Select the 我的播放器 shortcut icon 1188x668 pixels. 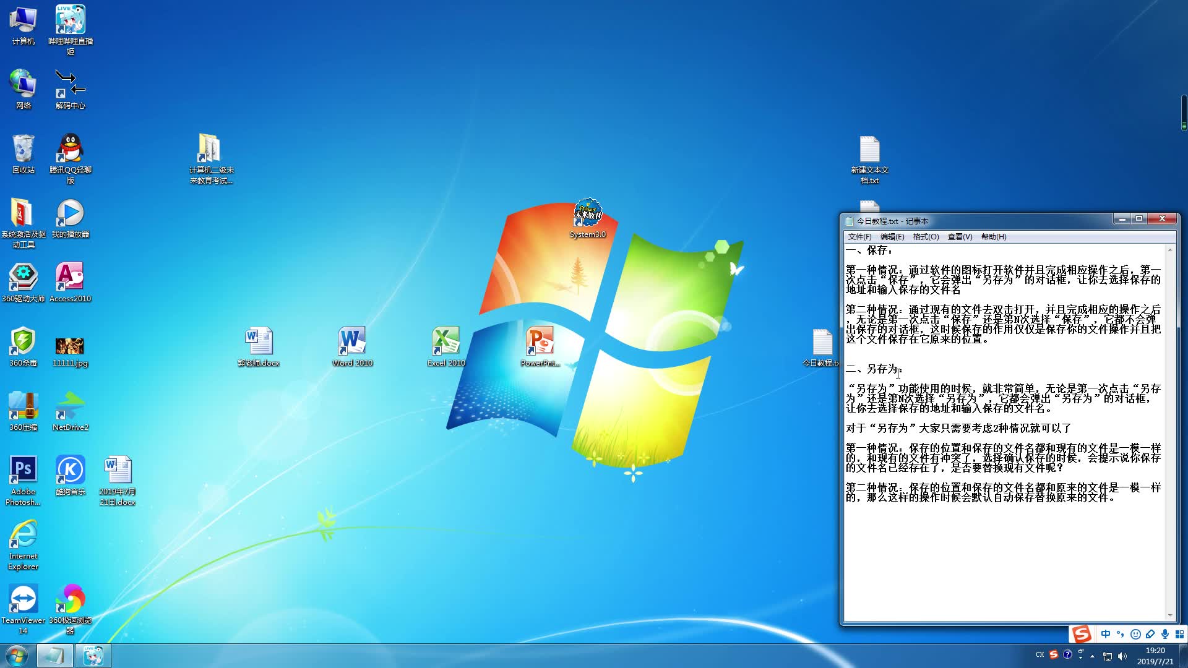coord(71,218)
